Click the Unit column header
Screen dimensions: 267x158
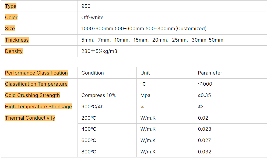(145, 73)
